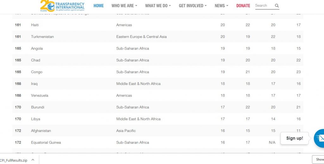Click the Transparency International logo
The height and width of the screenshot is (164, 324).
62,6
